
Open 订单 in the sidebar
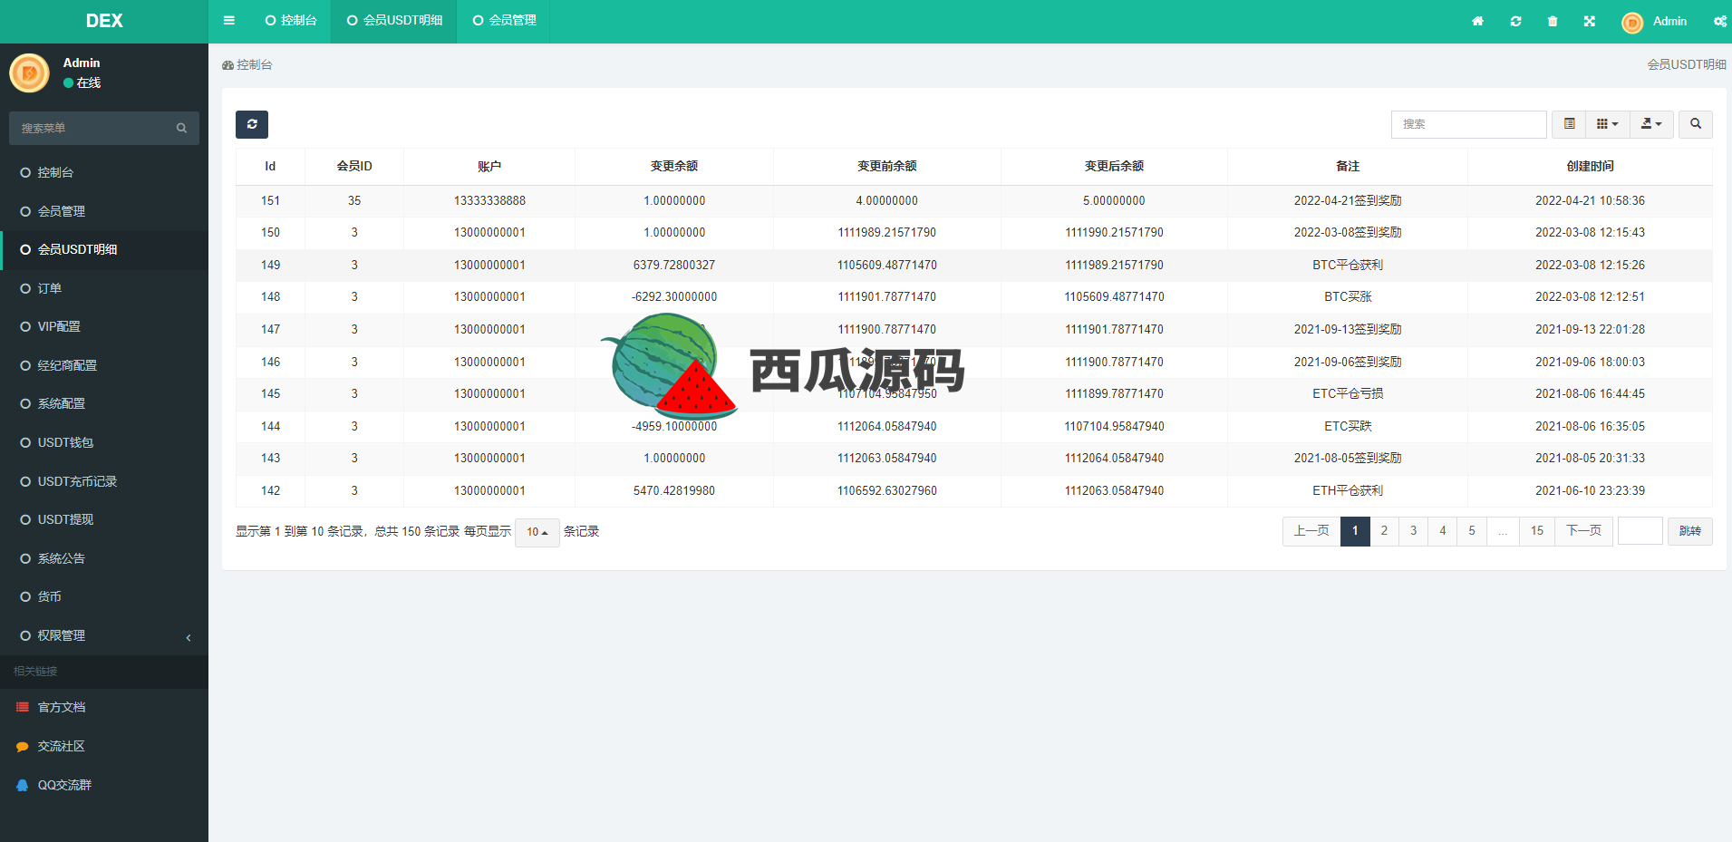[104, 288]
